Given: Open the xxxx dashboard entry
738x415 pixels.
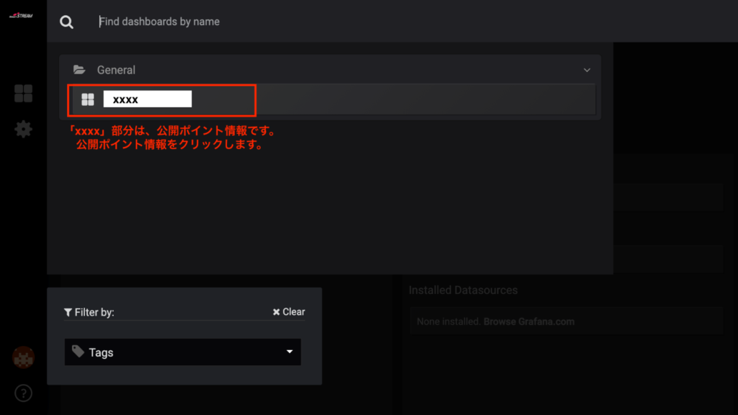Looking at the screenshot, I should click(x=147, y=99).
